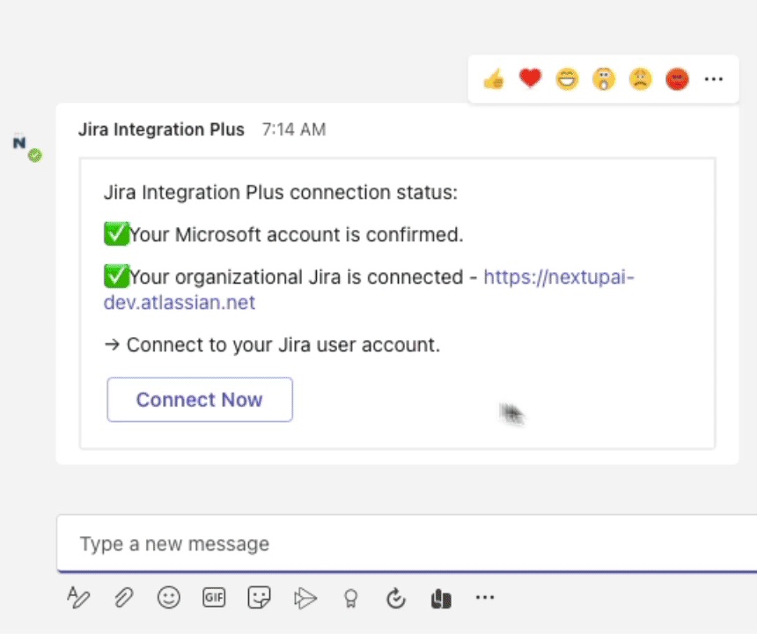This screenshot has width=757, height=634.
Task: Attach a file with paperclip icon
Action: coord(123,598)
